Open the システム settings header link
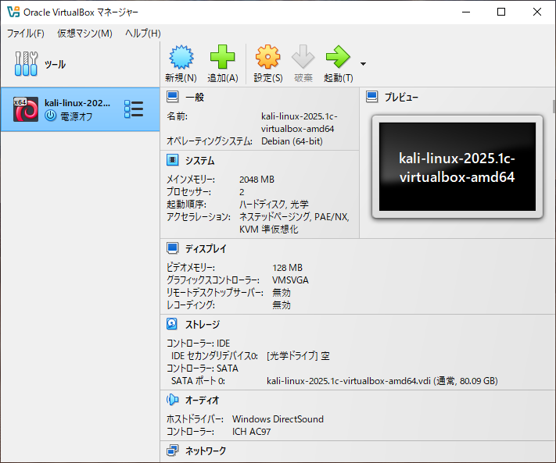This screenshot has width=556, height=463. (200, 161)
